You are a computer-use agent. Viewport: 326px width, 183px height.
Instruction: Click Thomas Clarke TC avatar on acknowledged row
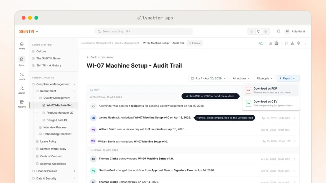click(93, 159)
